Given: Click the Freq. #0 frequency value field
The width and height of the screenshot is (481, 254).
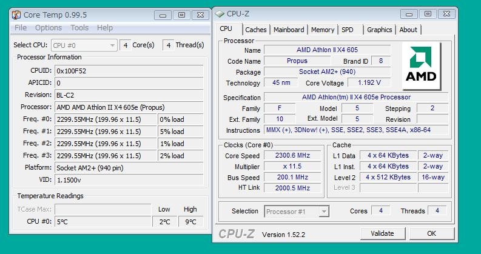Looking at the screenshot, I should pos(106,119).
